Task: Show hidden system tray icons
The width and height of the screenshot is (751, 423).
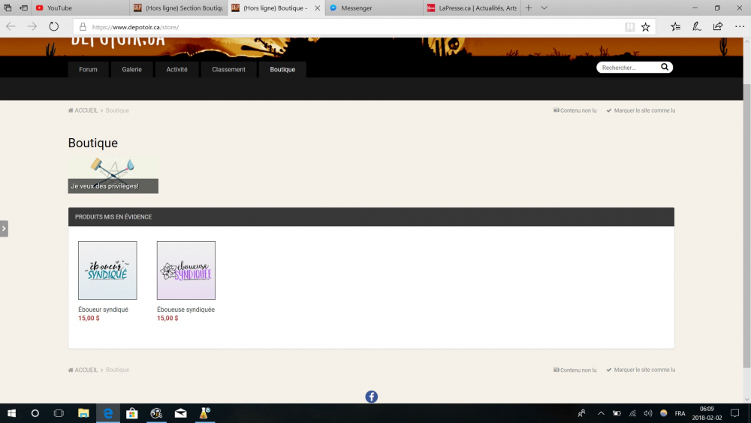Action: pyautogui.click(x=601, y=413)
